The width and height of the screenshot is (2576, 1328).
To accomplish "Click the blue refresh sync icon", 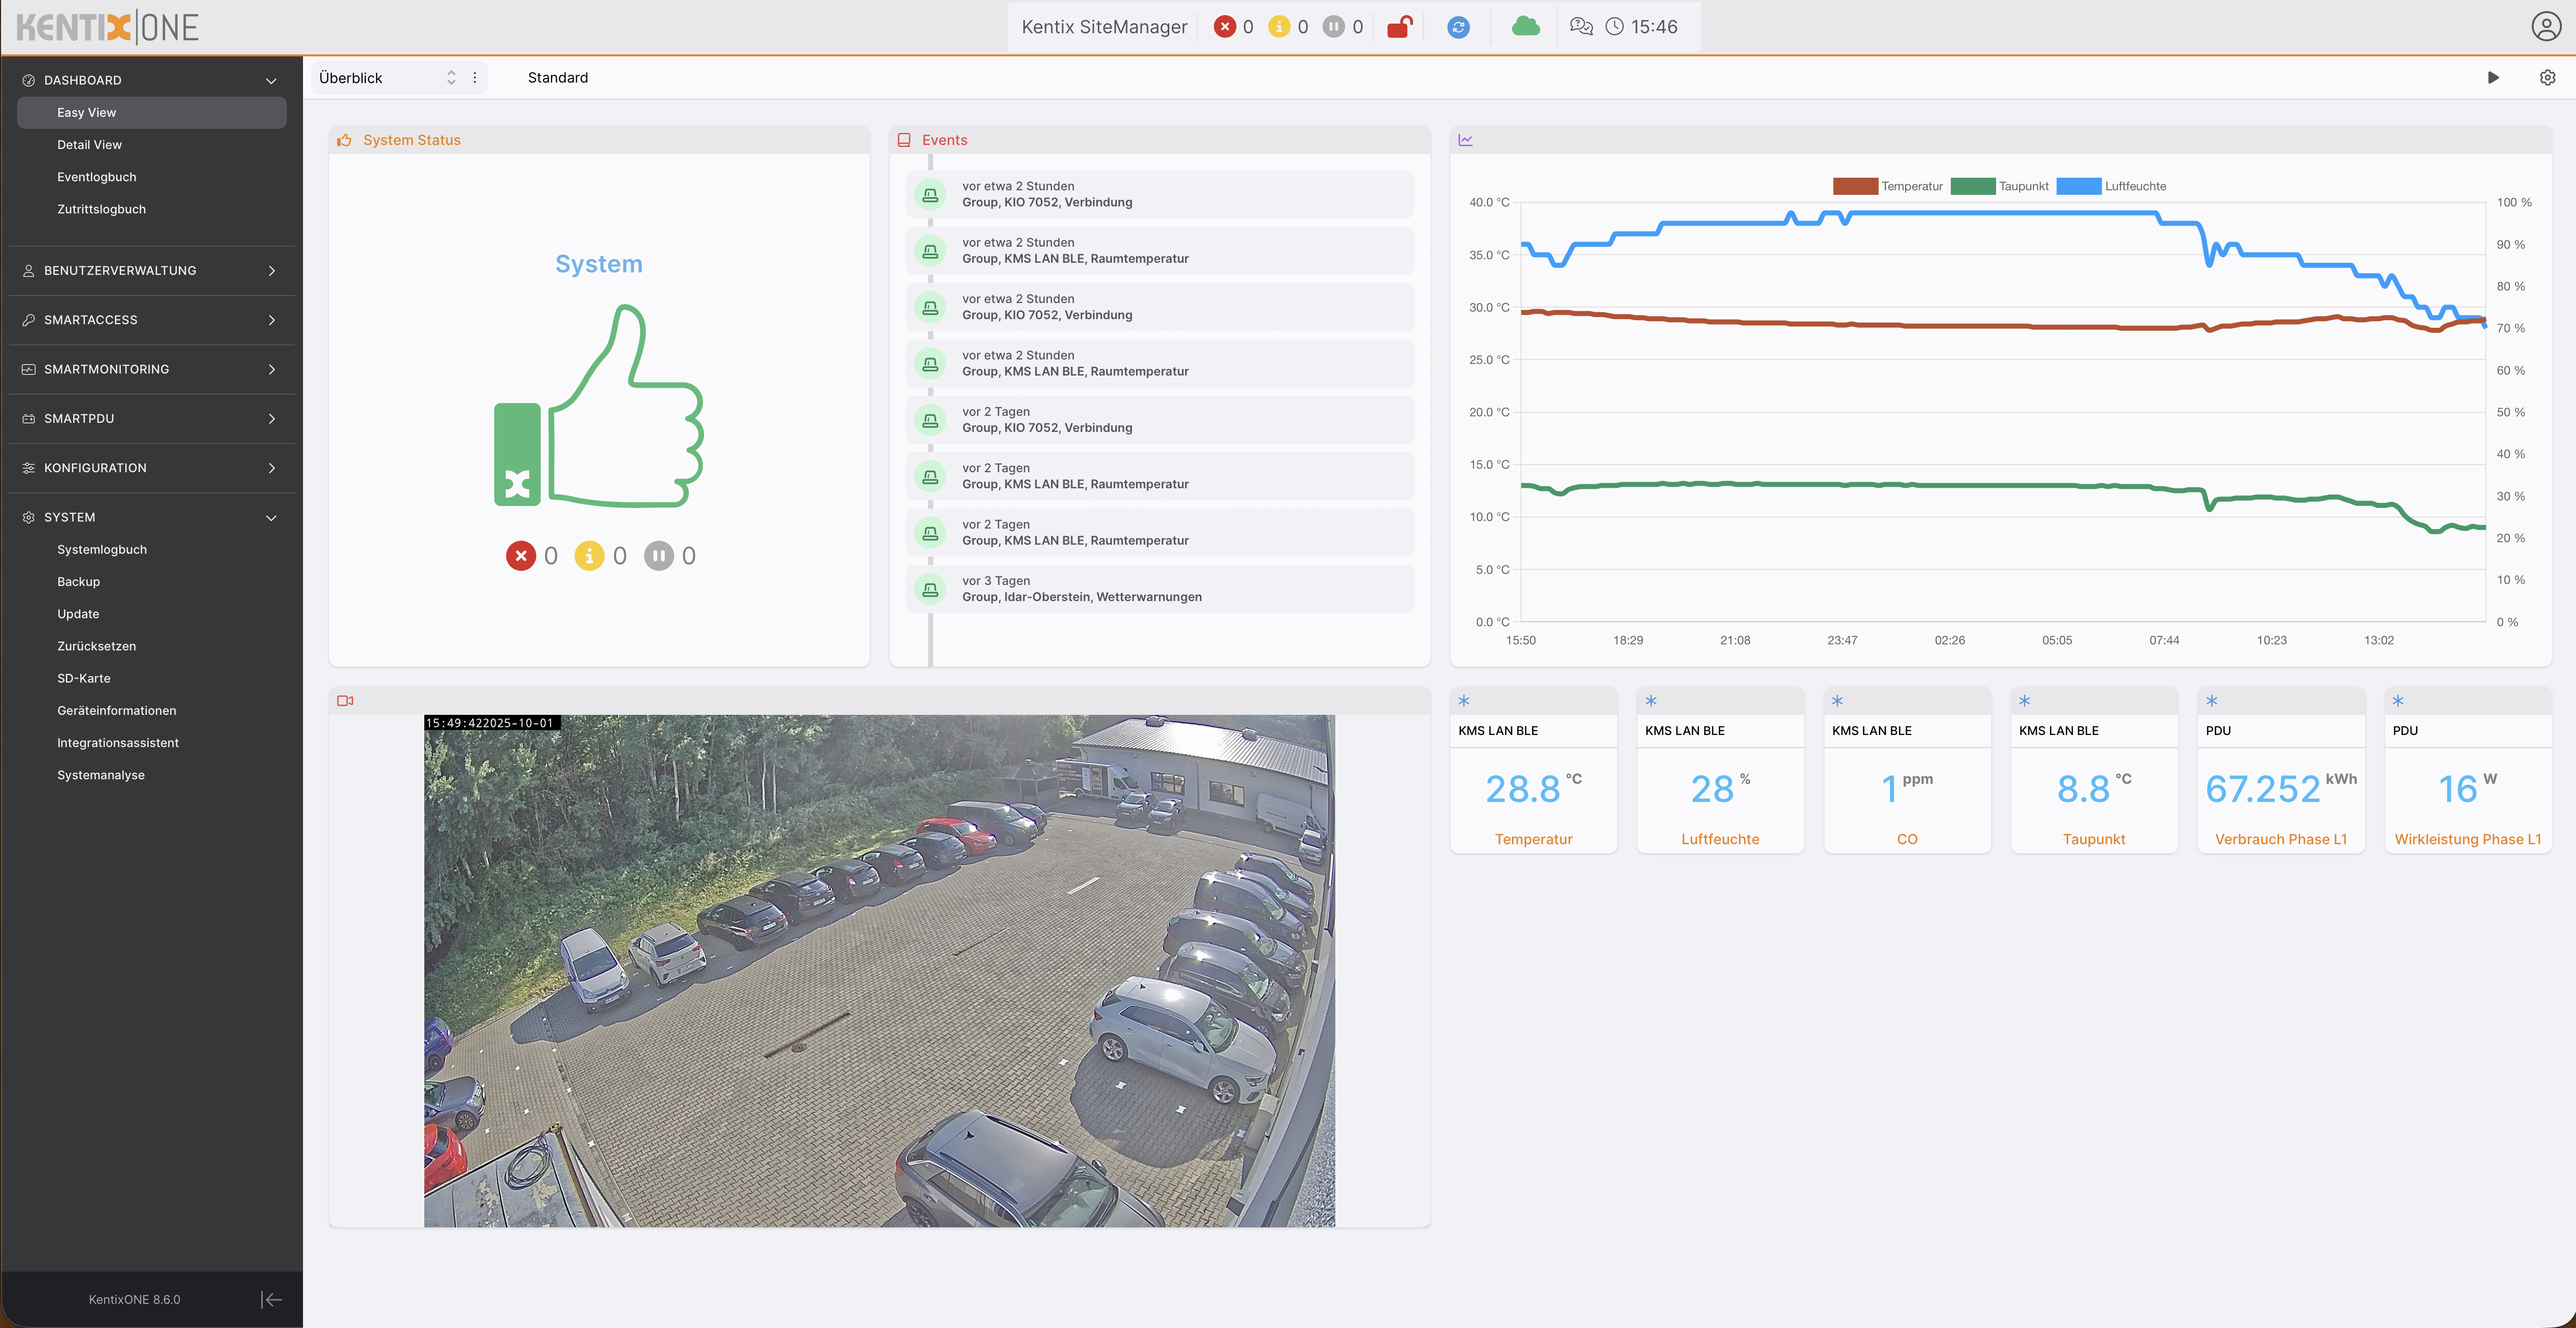I will (x=1458, y=27).
